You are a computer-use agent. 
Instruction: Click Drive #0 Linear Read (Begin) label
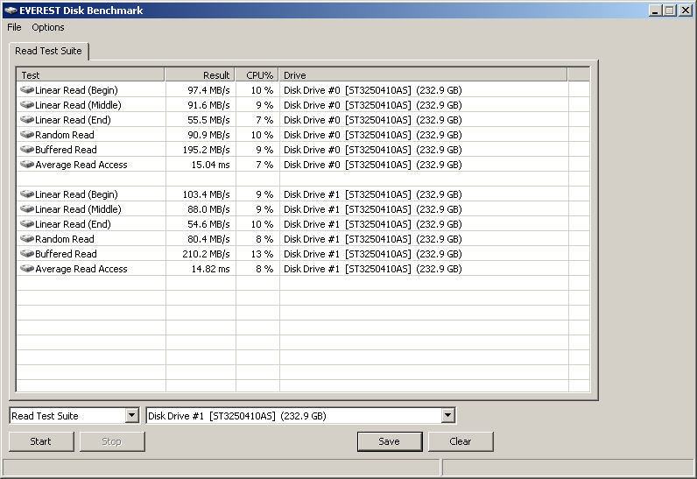coord(76,90)
